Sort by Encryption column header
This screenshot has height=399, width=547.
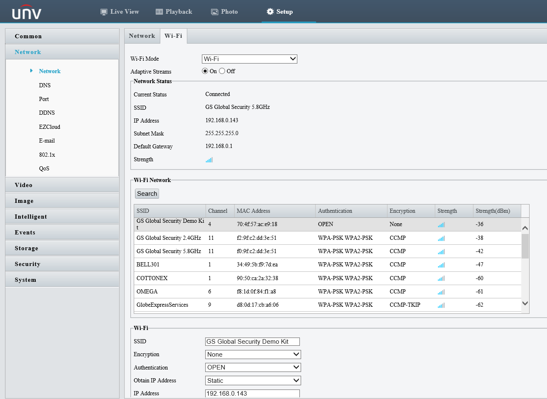411,211
